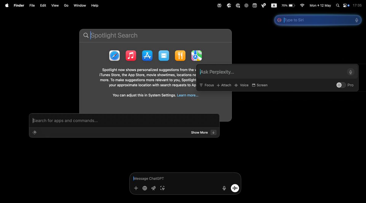Click the menu bar icon with the X badge
Image resolution: width=366 pixels, height=203 pixels.
point(264,5)
